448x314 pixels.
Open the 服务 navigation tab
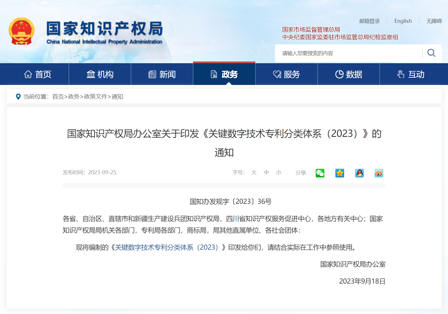286,74
